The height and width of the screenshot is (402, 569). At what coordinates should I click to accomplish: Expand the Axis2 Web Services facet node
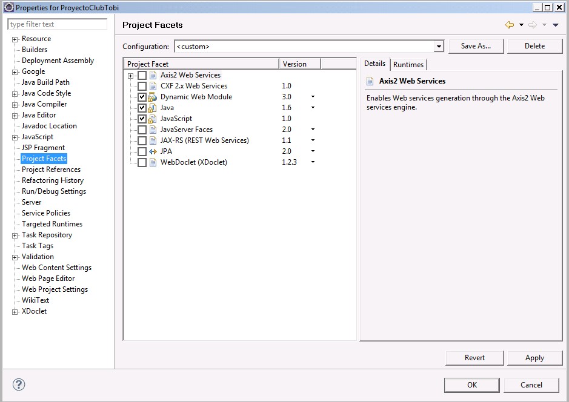[131, 76]
